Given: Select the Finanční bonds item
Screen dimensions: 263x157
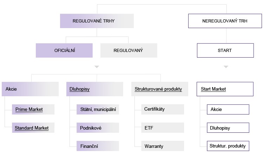Looking at the screenshot, I should click(x=89, y=146).
